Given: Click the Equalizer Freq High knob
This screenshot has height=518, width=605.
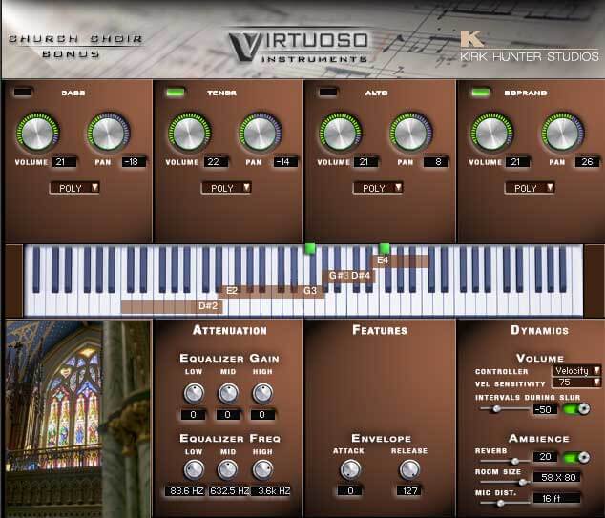Looking at the screenshot, I should [x=262, y=469].
